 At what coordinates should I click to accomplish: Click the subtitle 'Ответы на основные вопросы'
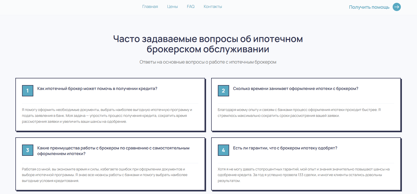tap(208, 62)
